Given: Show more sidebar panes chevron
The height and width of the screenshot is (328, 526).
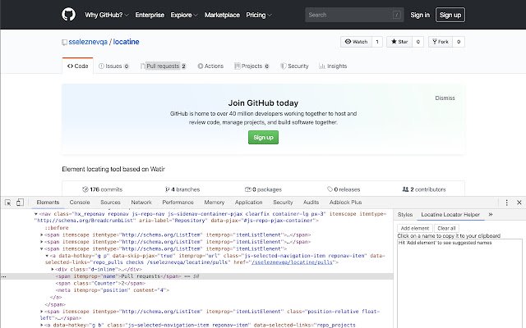Looking at the screenshot, I should click(x=491, y=215).
